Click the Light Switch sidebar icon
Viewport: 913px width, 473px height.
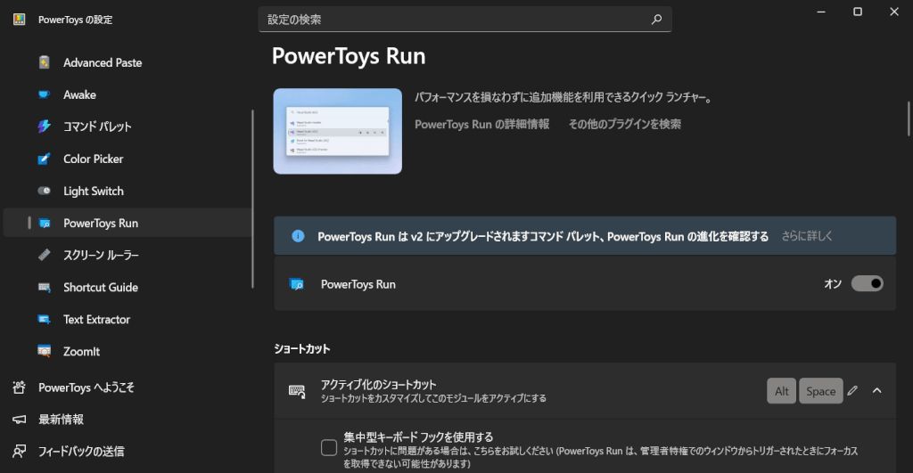tap(45, 191)
